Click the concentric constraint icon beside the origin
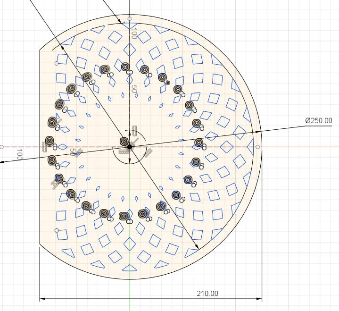This screenshot has width=339, height=311. click(x=124, y=141)
